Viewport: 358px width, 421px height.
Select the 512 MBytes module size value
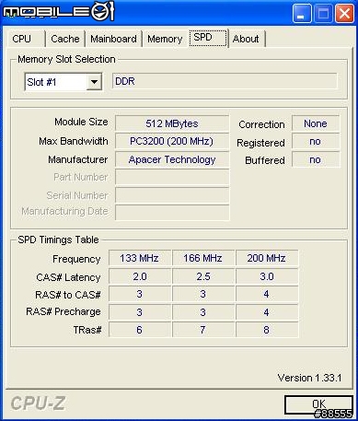[x=172, y=123]
